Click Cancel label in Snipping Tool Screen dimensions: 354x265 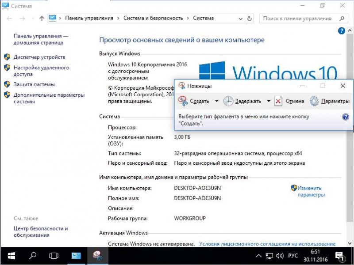(295, 101)
